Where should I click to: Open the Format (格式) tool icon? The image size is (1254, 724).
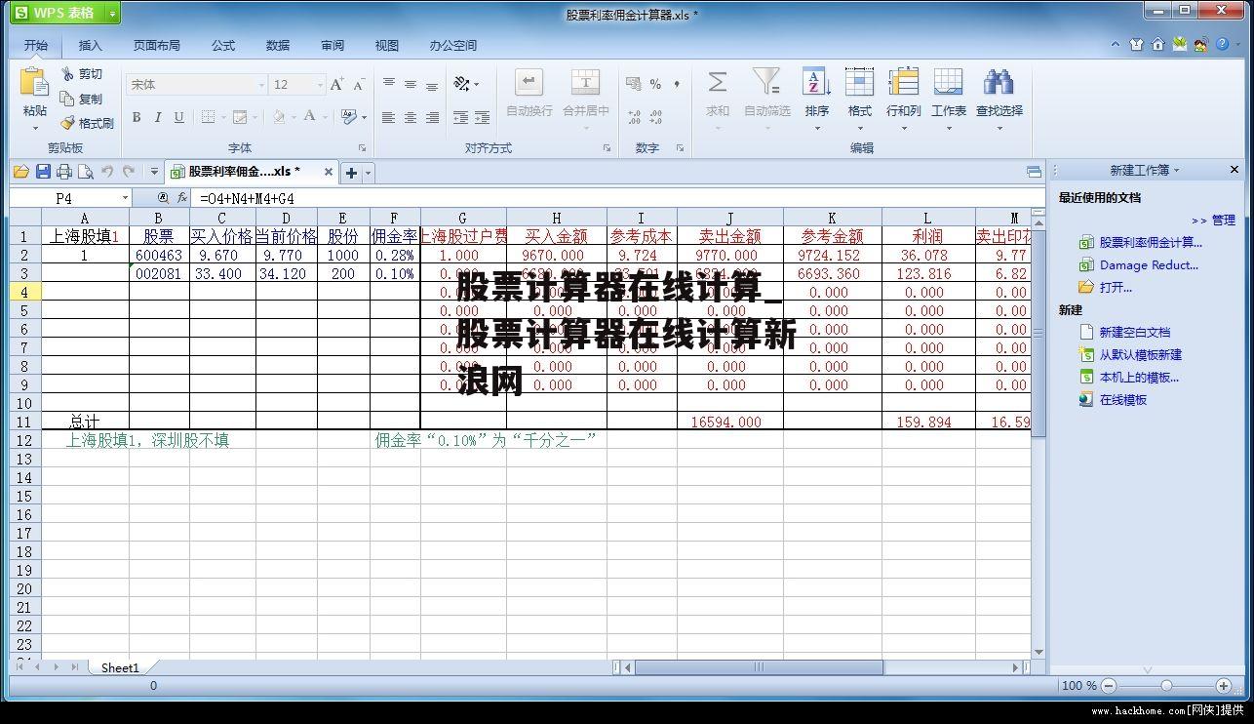859,82
